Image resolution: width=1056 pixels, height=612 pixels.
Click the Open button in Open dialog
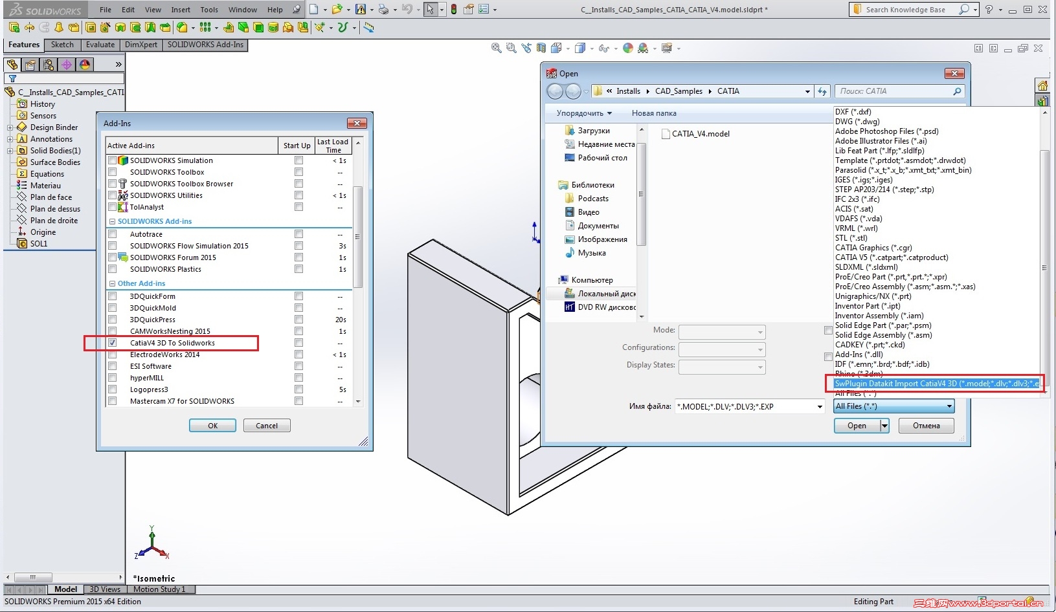(857, 426)
